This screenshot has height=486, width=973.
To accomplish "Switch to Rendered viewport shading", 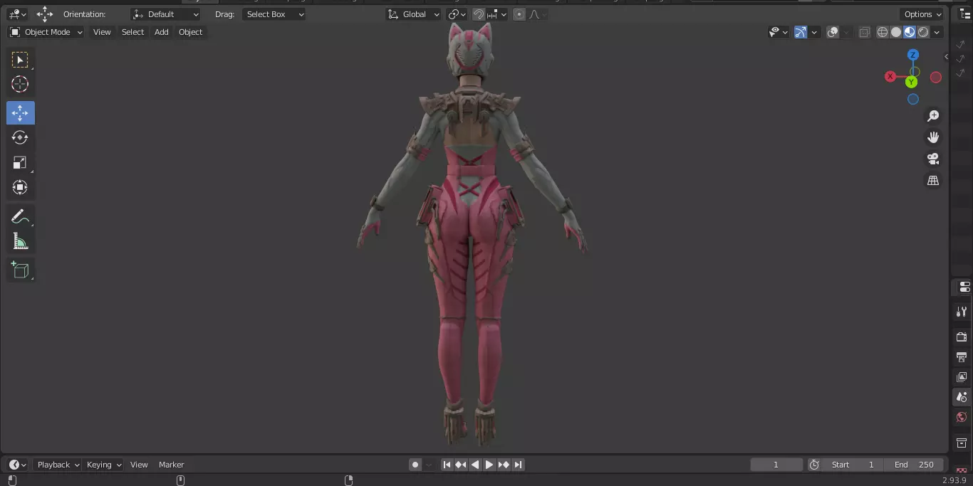I will point(923,32).
